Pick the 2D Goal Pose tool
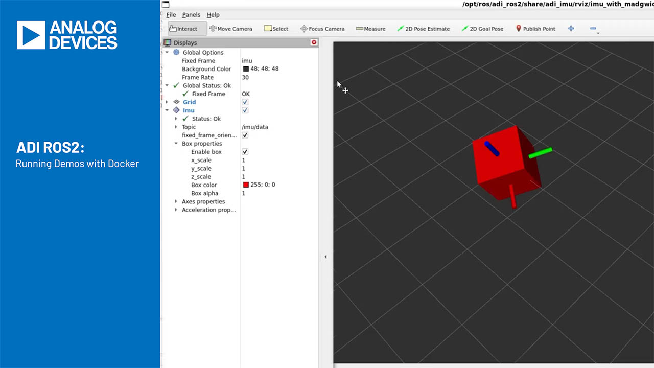This screenshot has width=654, height=368. [x=482, y=29]
